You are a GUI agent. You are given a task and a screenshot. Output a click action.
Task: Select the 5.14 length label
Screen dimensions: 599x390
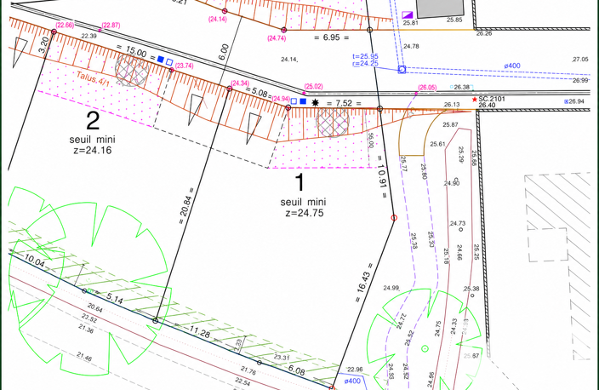(x=115, y=298)
